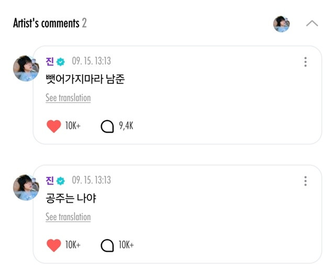Click the verified badge on the first comment

[x=61, y=62]
